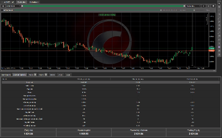Click the Úvodní kapitál value 1 000.00

[x=84, y=134]
